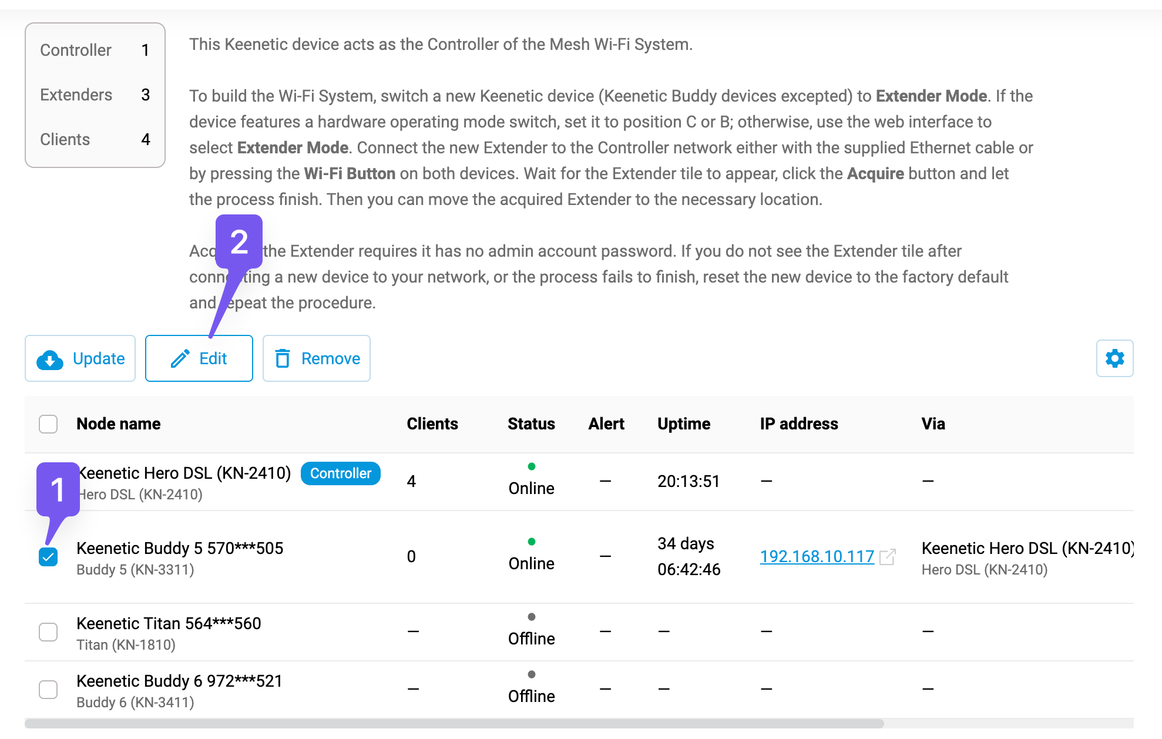Screen dimensions: 1162x739
Task: Toggle the select-all checkbox in header
Action: point(48,424)
